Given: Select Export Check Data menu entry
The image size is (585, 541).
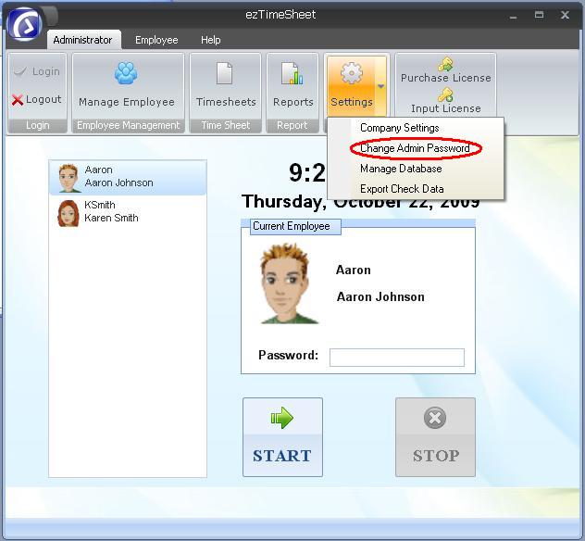Looking at the screenshot, I should [x=402, y=189].
